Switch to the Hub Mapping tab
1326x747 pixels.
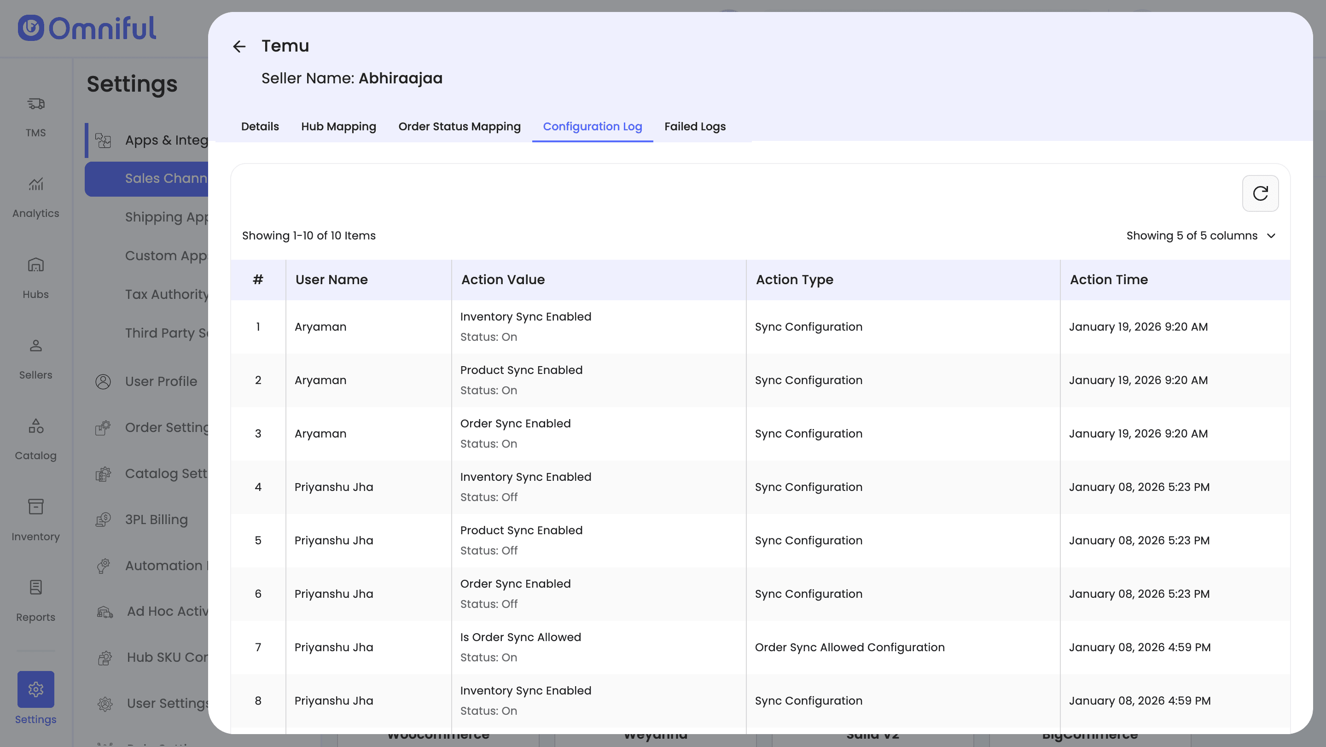click(x=338, y=127)
